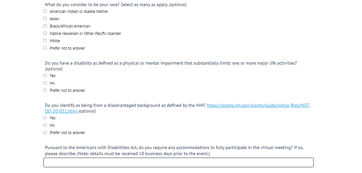This screenshot has width=362, height=173.
Task: Check Prefer not to answer for race
Action: [45, 48]
